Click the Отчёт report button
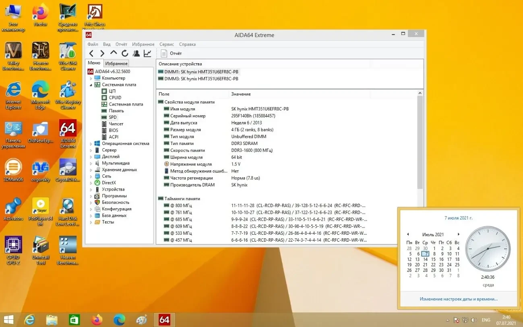Image resolution: width=523 pixels, height=327 pixels. click(x=171, y=53)
